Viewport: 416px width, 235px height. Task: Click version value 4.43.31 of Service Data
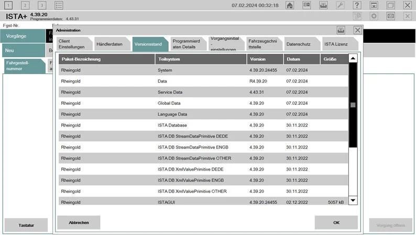pos(257,92)
